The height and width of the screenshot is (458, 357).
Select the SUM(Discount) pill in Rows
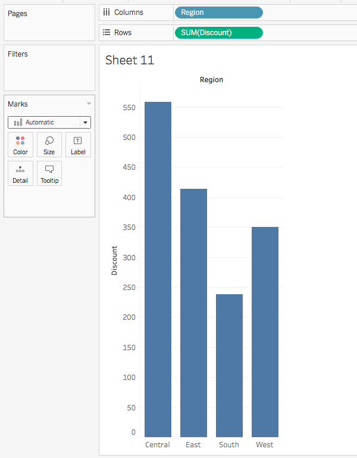218,33
